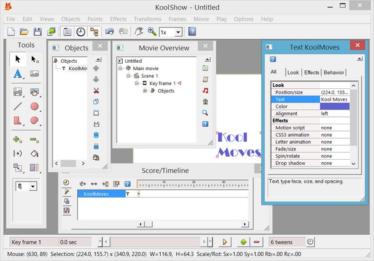Select the arrow selection tool
Screen dimensions: 374x261
point(17,59)
